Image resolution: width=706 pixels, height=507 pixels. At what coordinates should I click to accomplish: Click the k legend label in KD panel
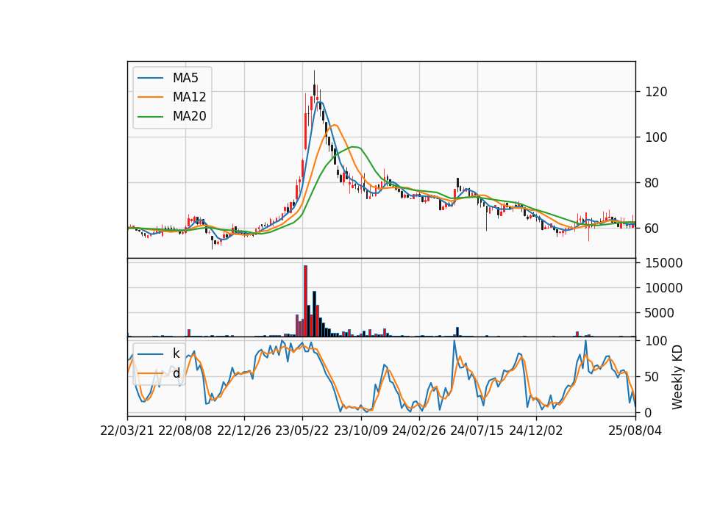click(x=176, y=353)
